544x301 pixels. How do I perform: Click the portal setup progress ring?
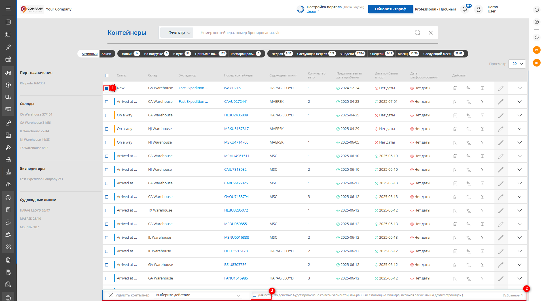[x=300, y=9]
